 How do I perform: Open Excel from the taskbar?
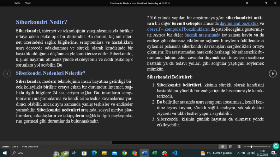[x=154, y=153]
